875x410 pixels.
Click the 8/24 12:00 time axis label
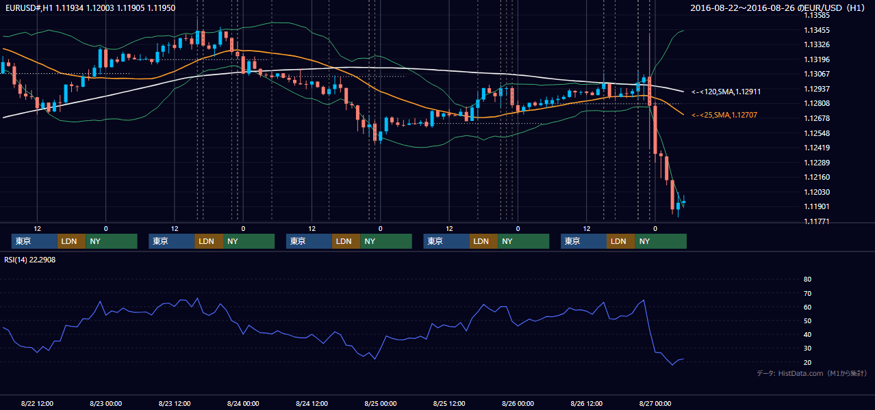[312, 403]
